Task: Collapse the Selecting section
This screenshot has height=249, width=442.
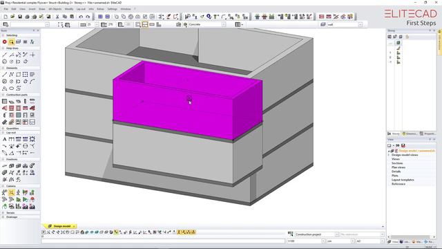Action: (x=3, y=35)
